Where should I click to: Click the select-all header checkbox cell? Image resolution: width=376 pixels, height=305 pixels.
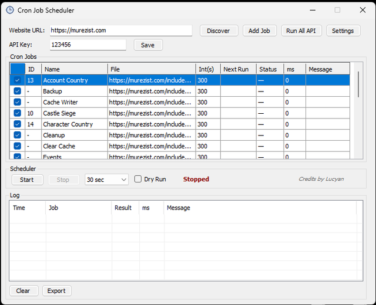[x=18, y=69]
